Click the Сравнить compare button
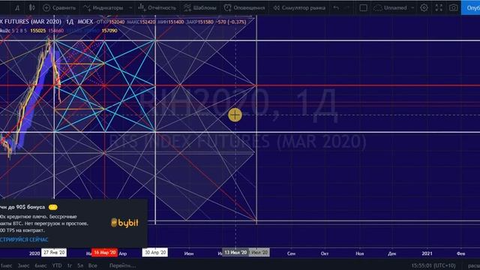This screenshot has height=270, width=480. 59,8
